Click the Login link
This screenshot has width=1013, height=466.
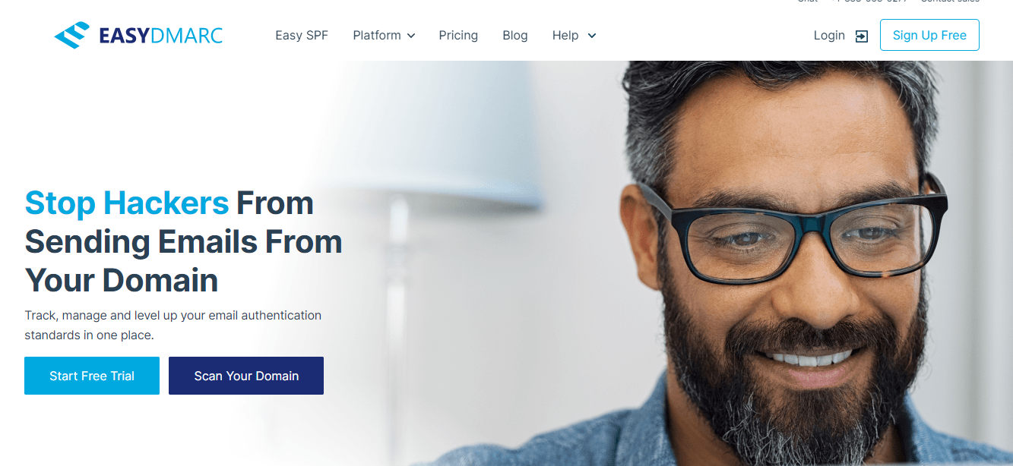829,36
